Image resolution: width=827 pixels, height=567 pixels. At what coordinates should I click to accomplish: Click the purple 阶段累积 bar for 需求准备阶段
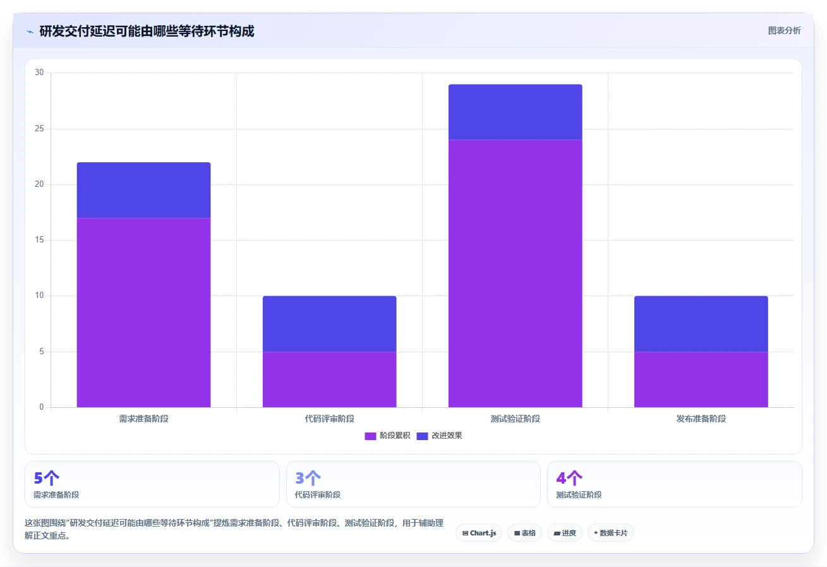pos(143,313)
